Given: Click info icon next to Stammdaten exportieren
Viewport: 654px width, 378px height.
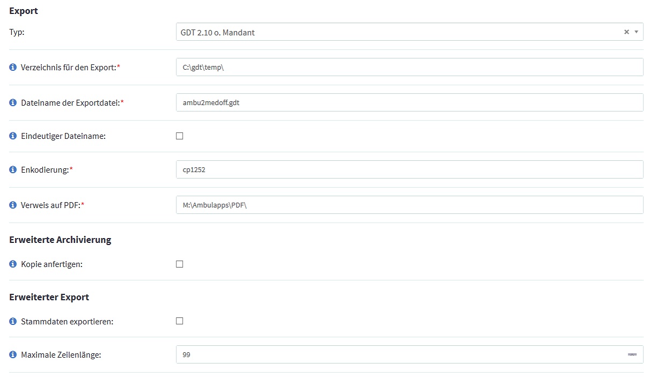Looking at the screenshot, I should (x=13, y=322).
